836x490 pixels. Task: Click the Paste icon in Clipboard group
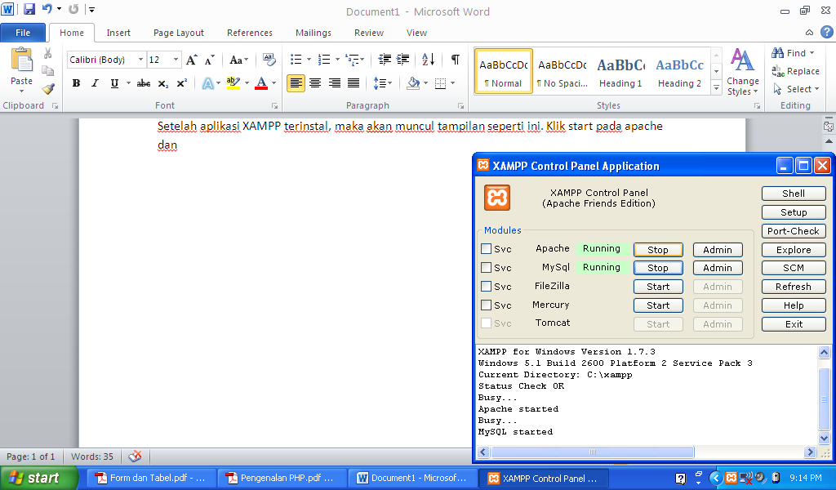pos(21,60)
